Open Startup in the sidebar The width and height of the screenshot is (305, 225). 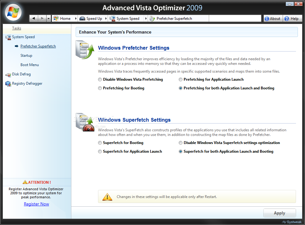tap(26, 56)
